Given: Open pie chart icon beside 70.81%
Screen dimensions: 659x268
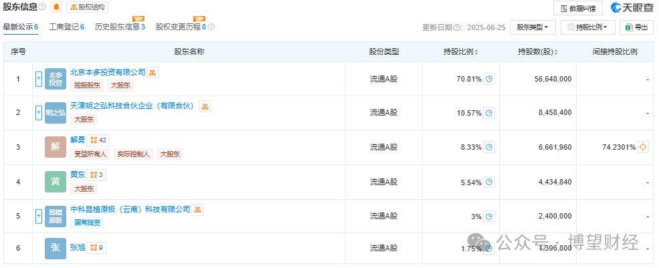Looking at the screenshot, I should point(489,79).
